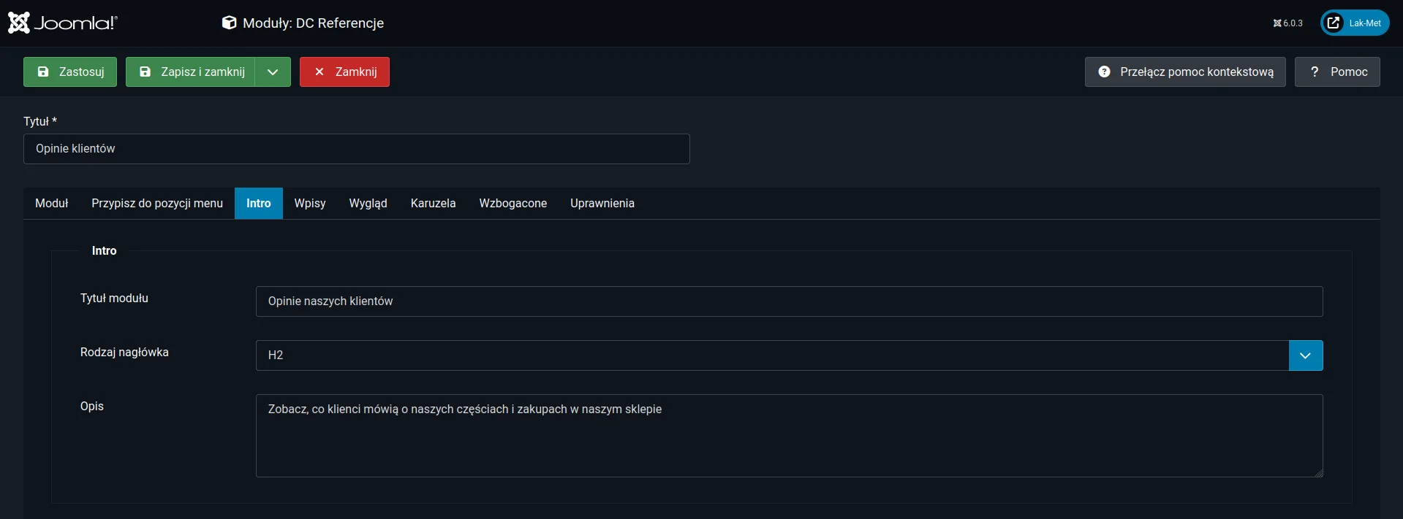Click the Opis label
The height and width of the screenshot is (519, 1403).
click(92, 406)
